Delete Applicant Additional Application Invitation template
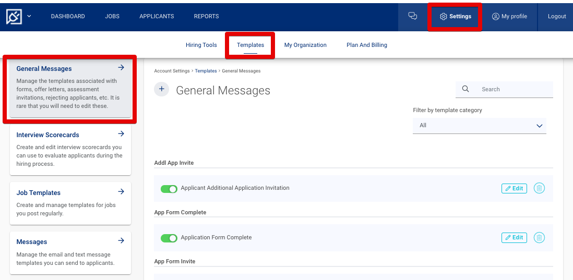This screenshot has height=280, width=573. [x=539, y=188]
